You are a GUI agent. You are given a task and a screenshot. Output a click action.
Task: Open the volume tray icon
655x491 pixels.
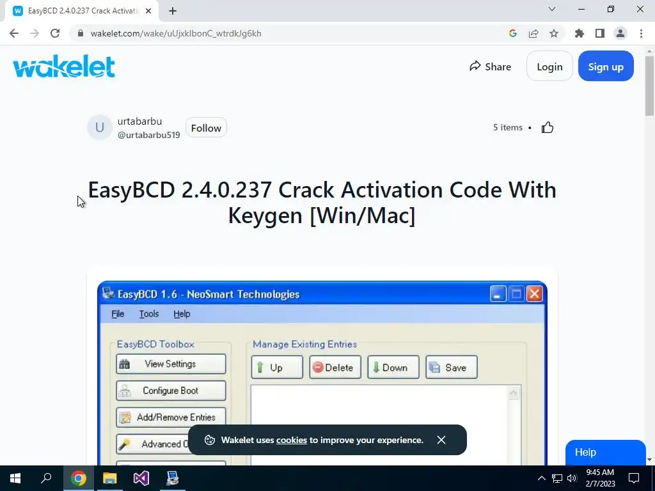click(x=572, y=478)
